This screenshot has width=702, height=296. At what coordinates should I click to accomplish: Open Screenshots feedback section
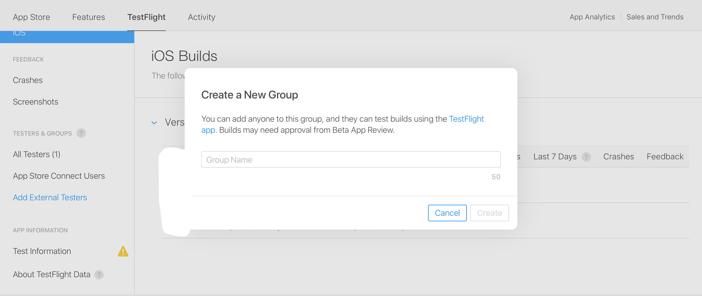click(x=35, y=102)
